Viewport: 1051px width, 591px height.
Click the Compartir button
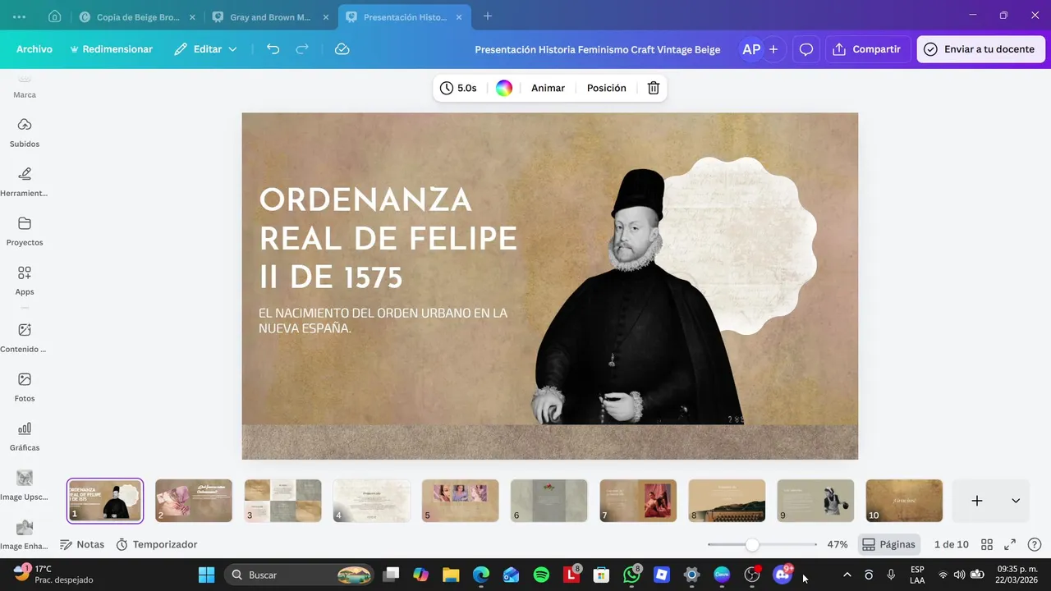point(868,49)
